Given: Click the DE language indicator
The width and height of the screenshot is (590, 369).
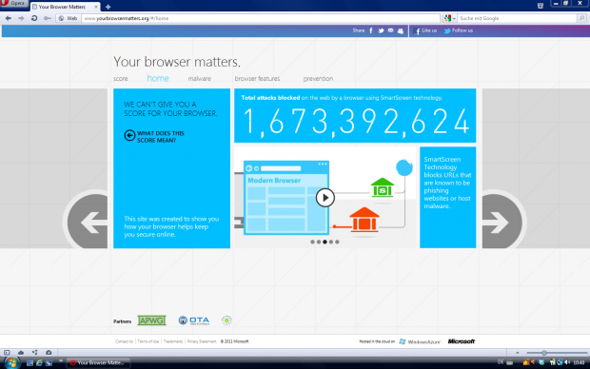Looking at the screenshot, I should point(501,362).
